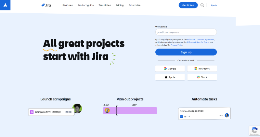Click the Sign in link
The width and height of the screenshot is (260, 137).
[214, 5]
